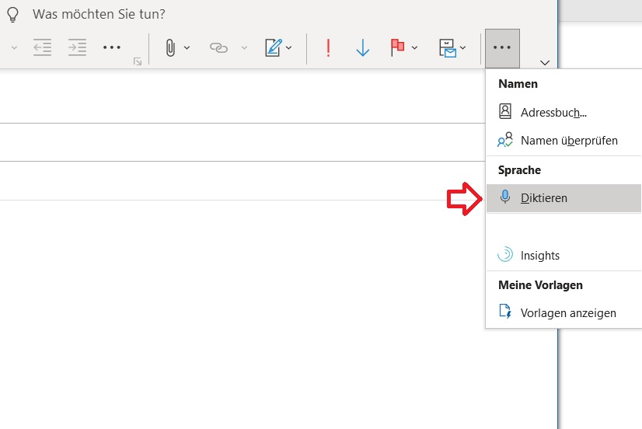Focus the 'Was möchten Sie tun?' search field

pyautogui.click(x=99, y=14)
